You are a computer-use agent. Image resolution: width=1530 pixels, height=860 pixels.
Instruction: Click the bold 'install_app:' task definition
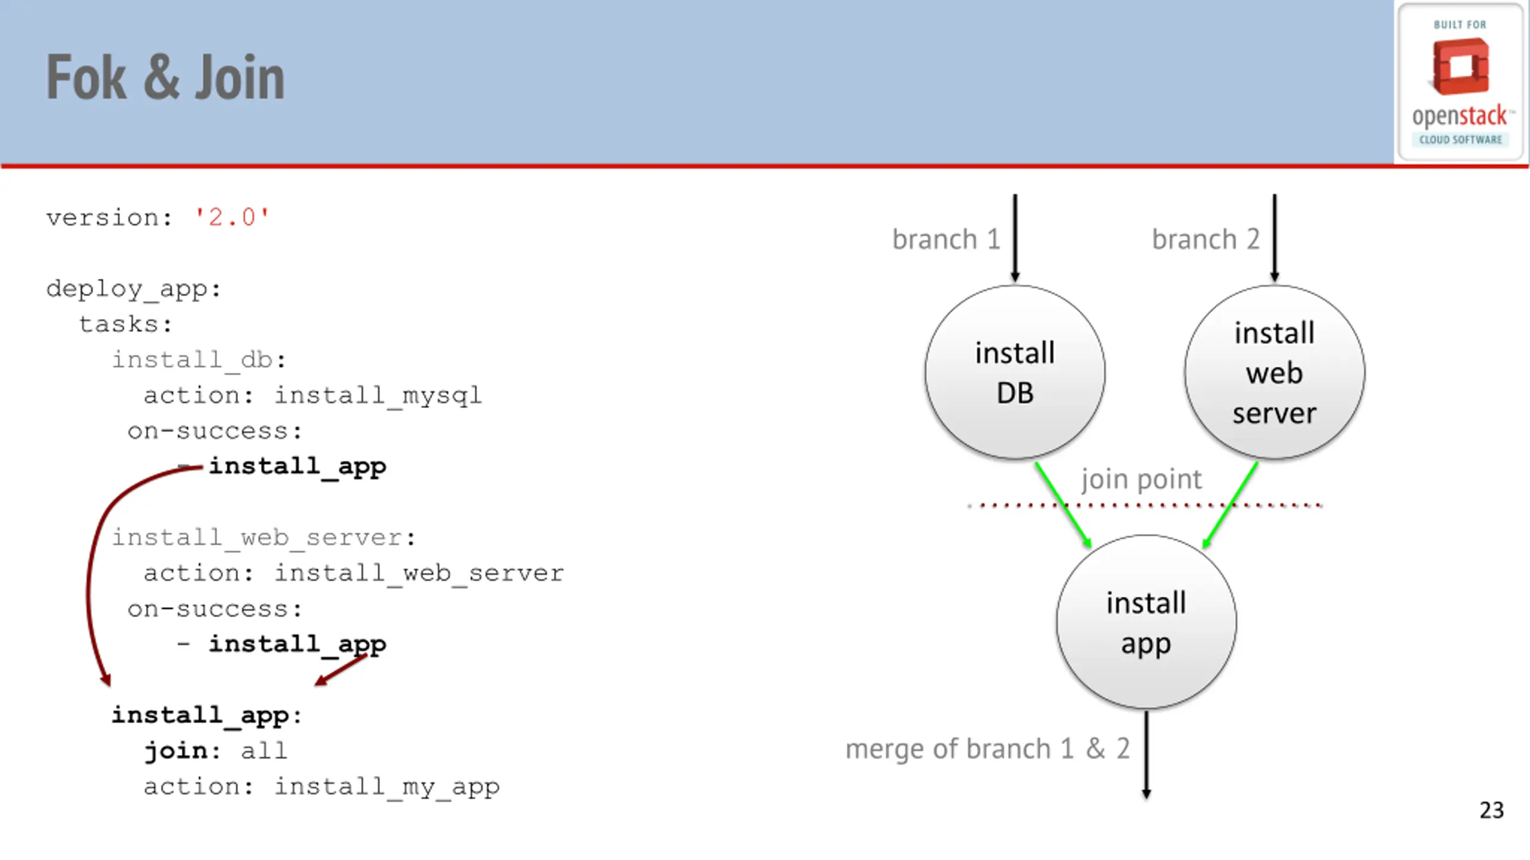(207, 715)
